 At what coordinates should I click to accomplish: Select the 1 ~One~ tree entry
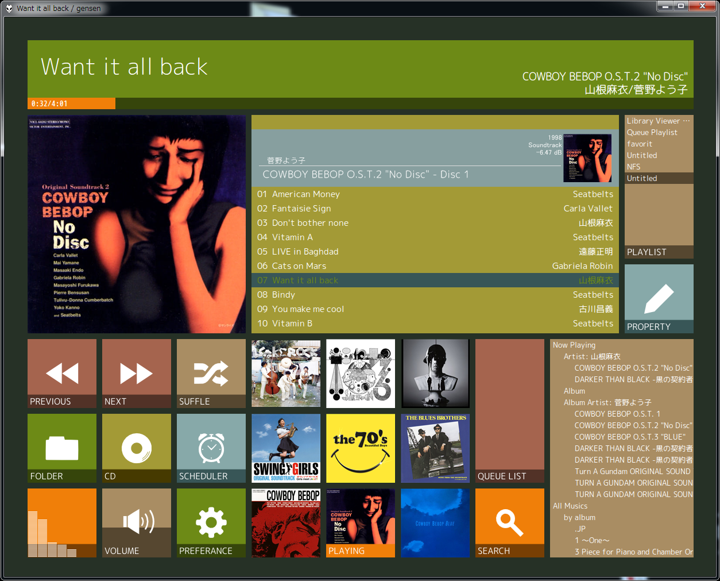(592, 540)
